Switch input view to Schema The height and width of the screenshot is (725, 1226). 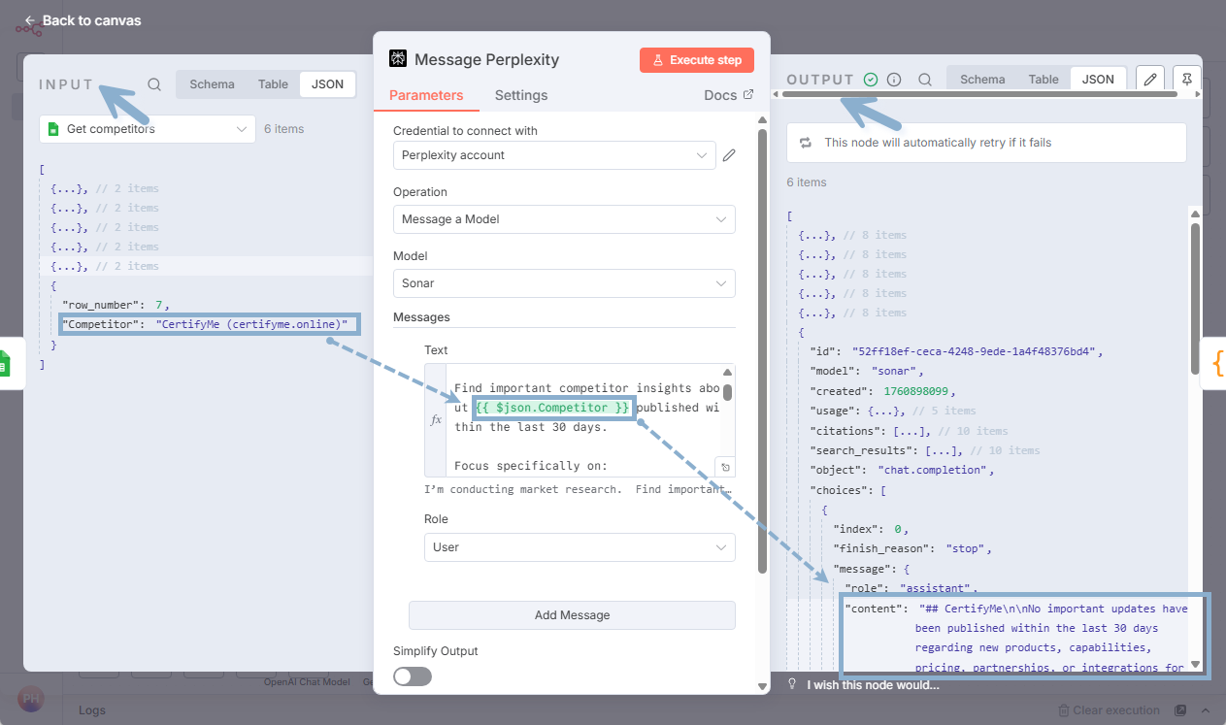coord(212,84)
